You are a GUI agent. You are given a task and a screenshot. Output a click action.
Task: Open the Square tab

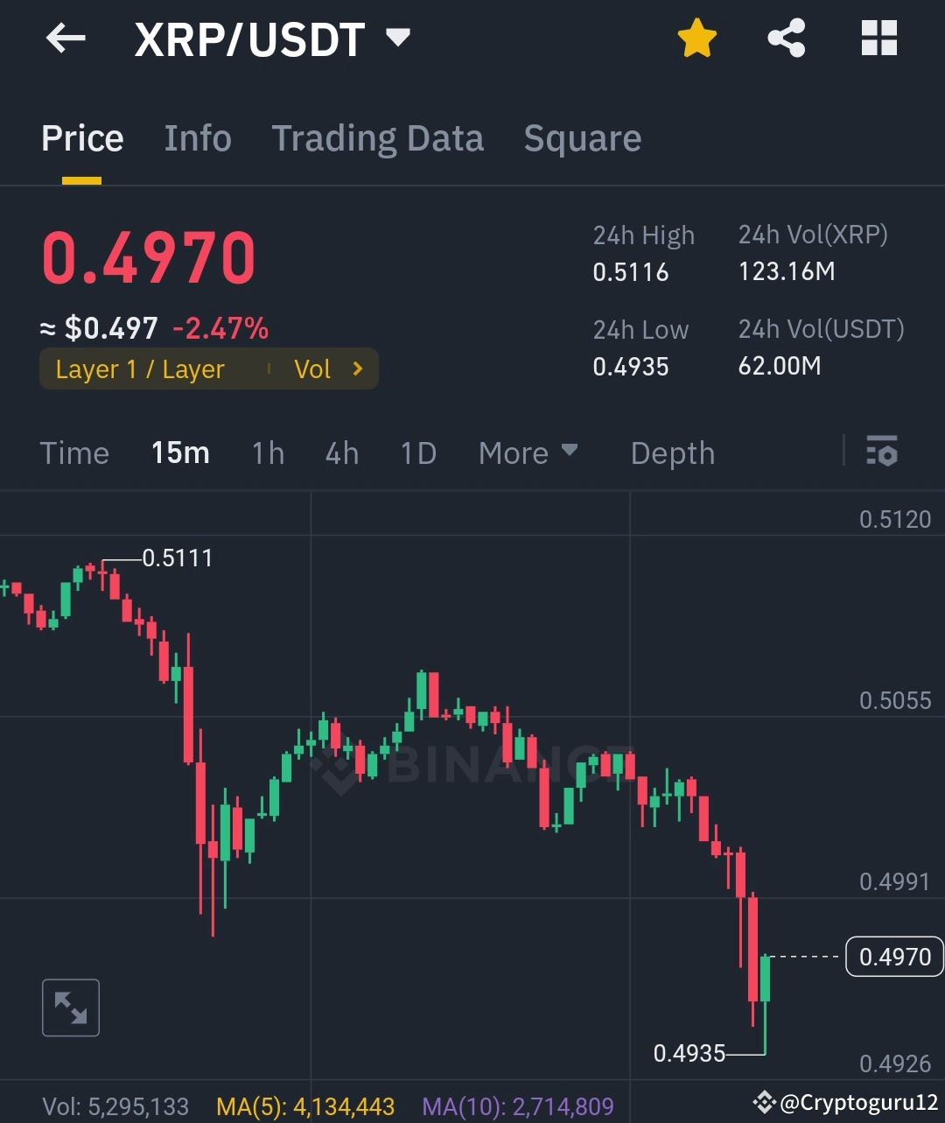[x=582, y=138]
